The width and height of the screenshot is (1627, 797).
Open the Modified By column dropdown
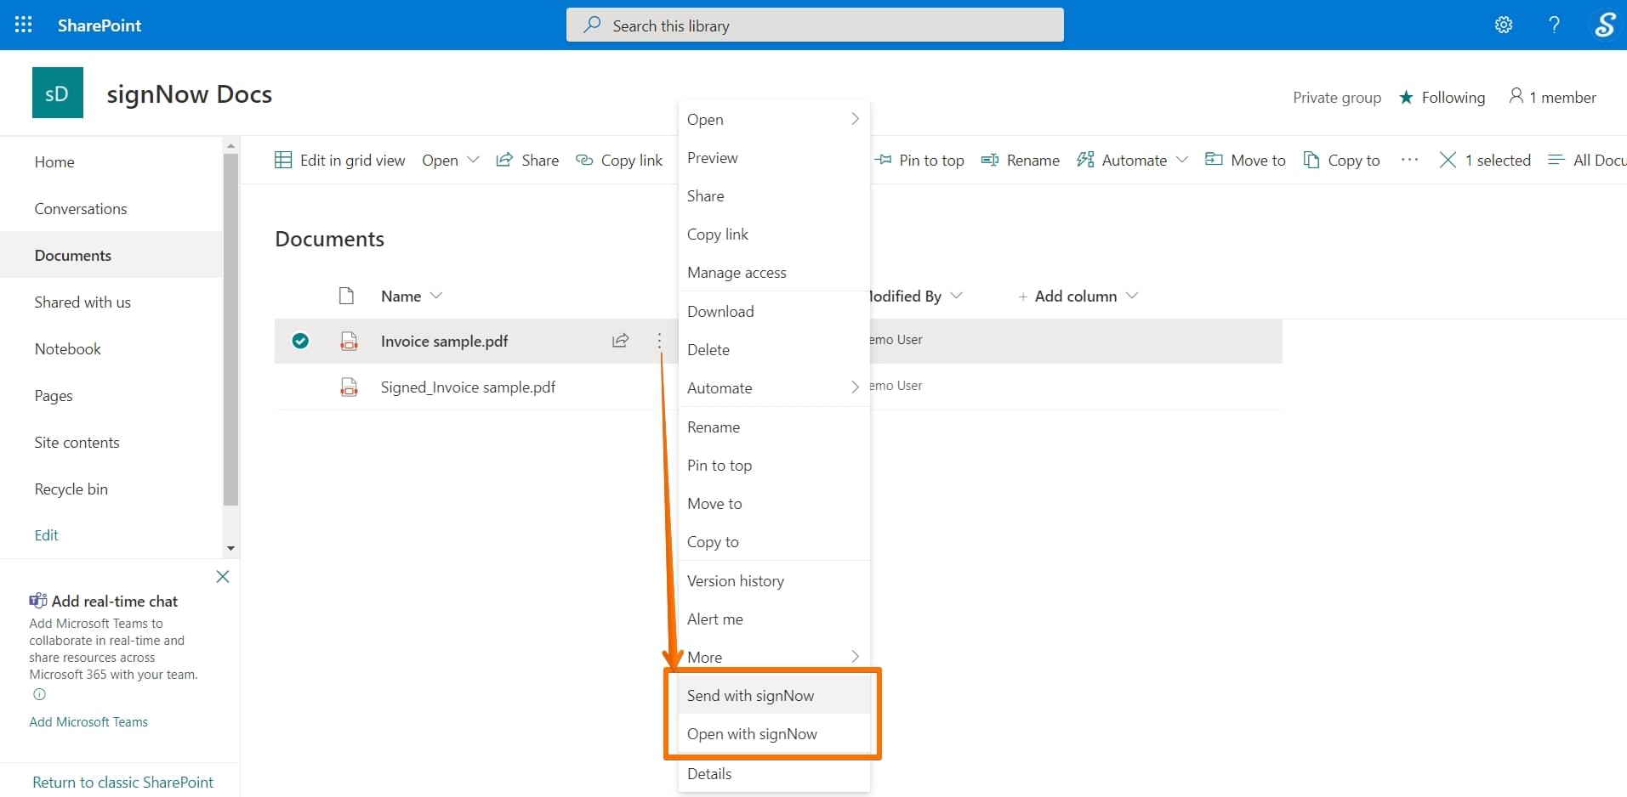coord(956,296)
